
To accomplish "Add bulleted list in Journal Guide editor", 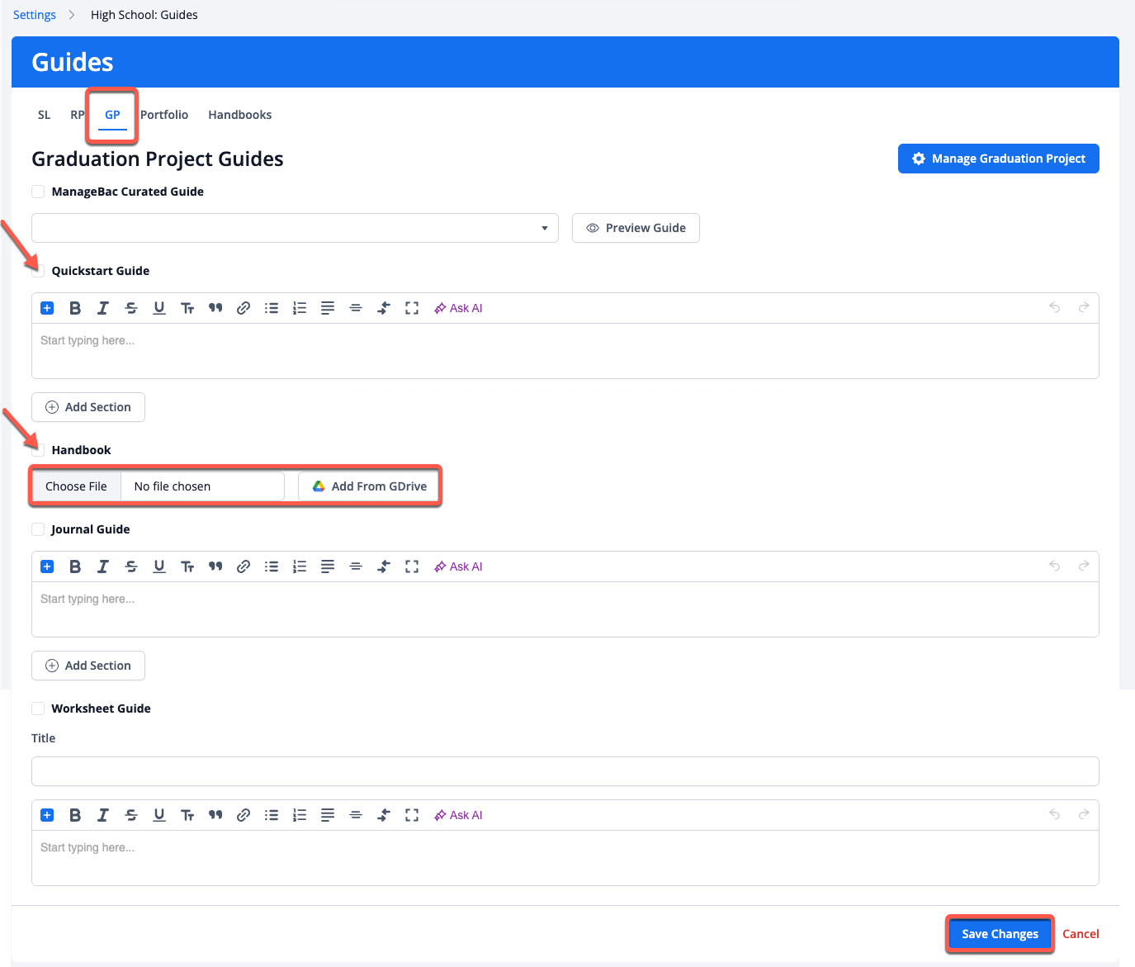I will pyautogui.click(x=272, y=566).
